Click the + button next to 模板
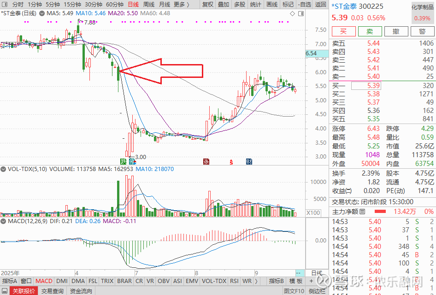This screenshot has height=295, width=436. point(311,281)
